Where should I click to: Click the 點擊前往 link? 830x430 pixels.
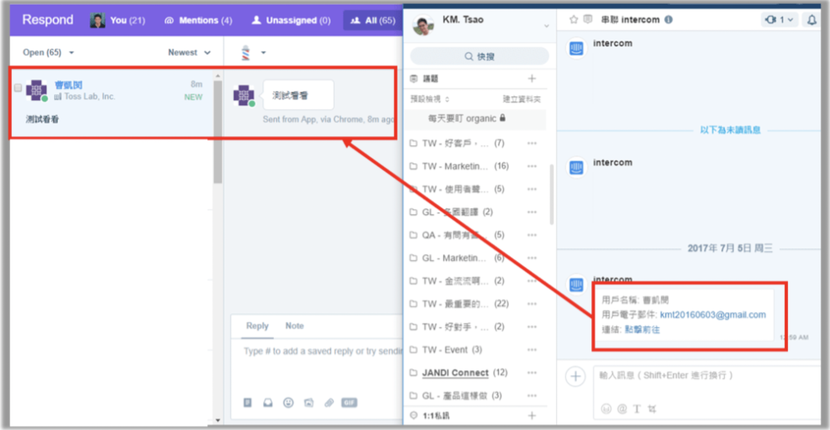[x=642, y=330]
